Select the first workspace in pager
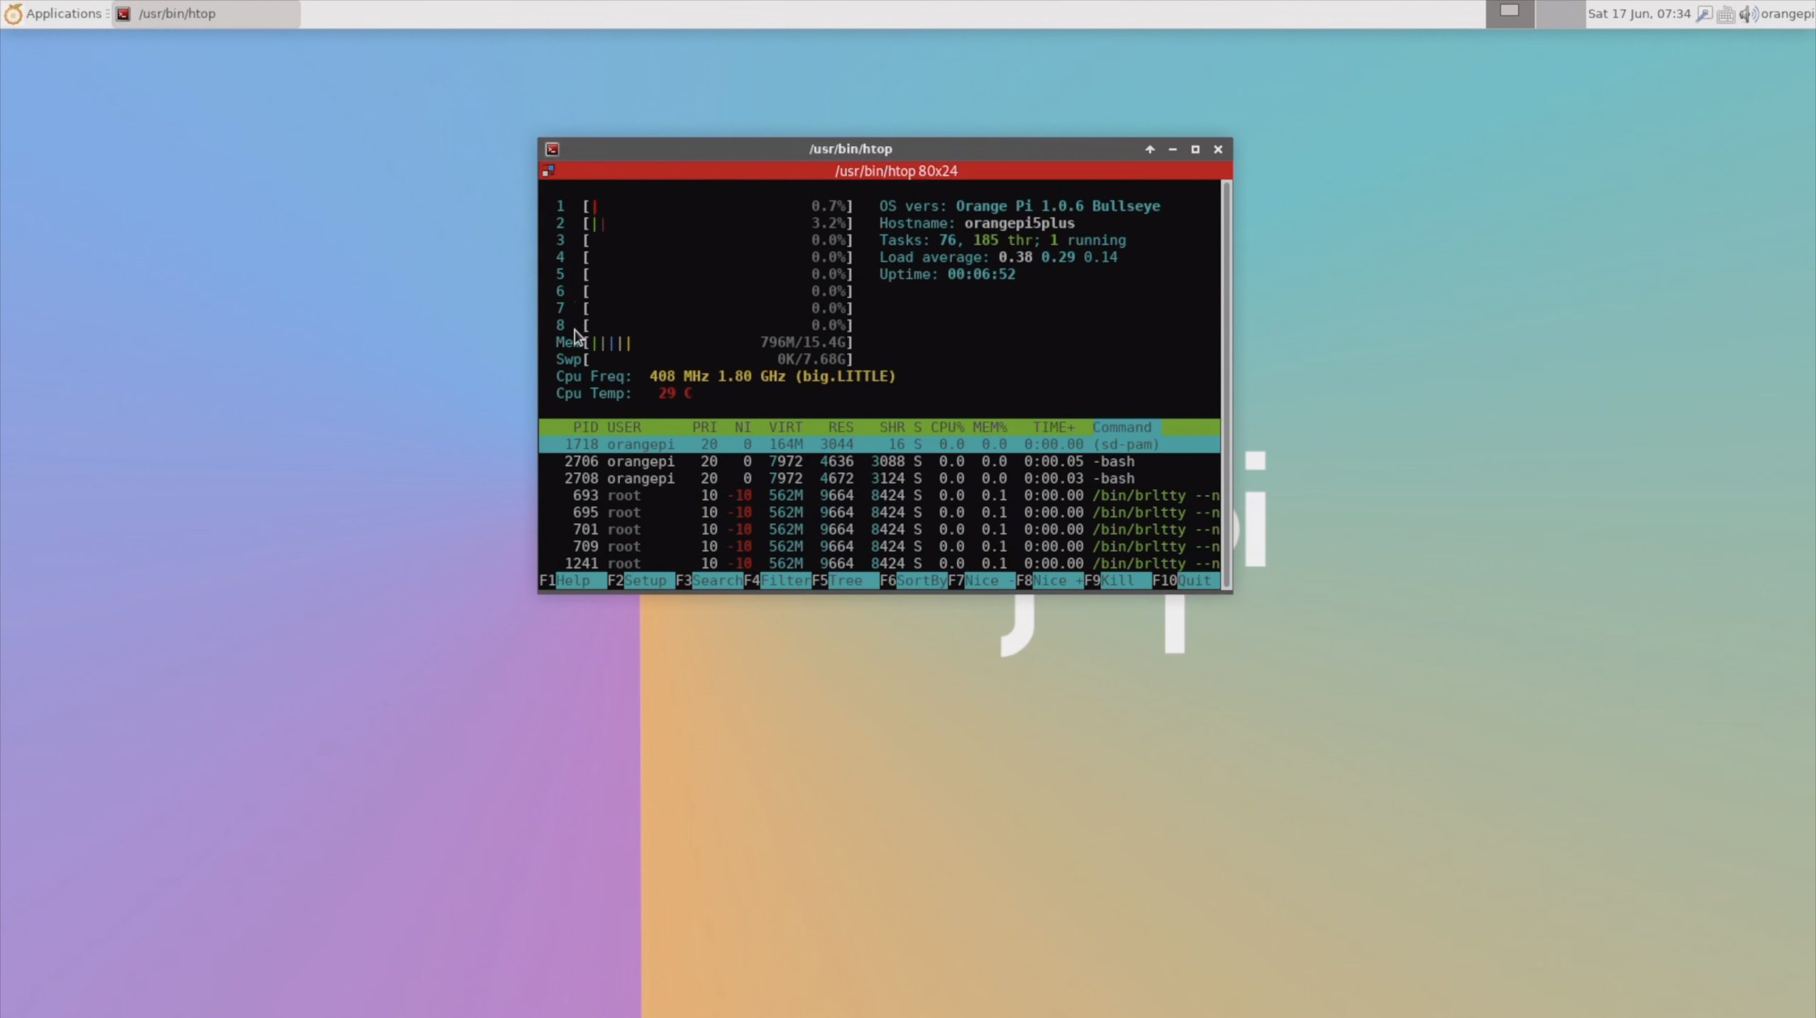The width and height of the screenshot is (1816, 1018). (x=1510, y=13)
